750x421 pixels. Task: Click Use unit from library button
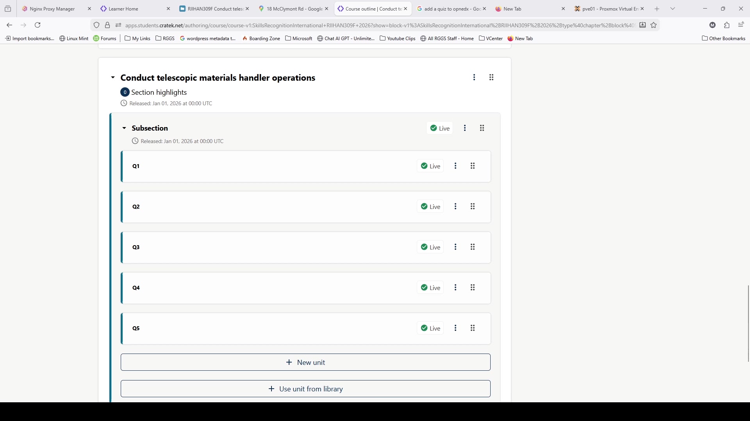click(305, 389)
